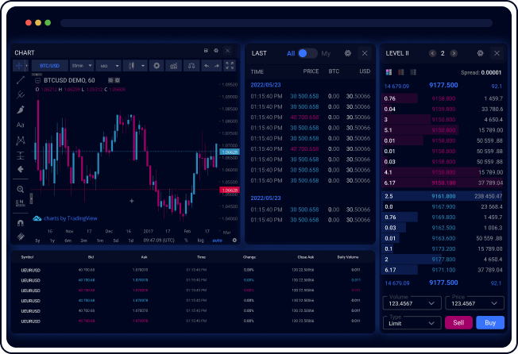Open settings gear in LEVEL II panel
Screen dimensions: 518x354
(x=480, y=53)
